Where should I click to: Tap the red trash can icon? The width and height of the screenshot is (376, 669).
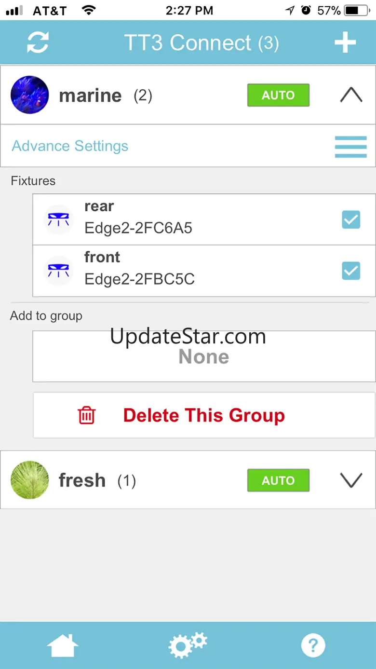pyautogui.click(x=87, y=415)
